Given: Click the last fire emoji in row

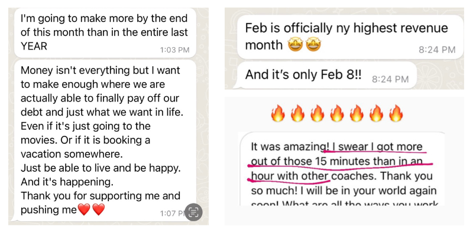Looking at the screenshot, I should 396,113.
